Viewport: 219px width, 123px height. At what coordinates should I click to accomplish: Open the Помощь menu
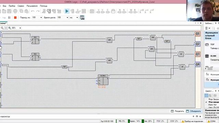(43, 6)
